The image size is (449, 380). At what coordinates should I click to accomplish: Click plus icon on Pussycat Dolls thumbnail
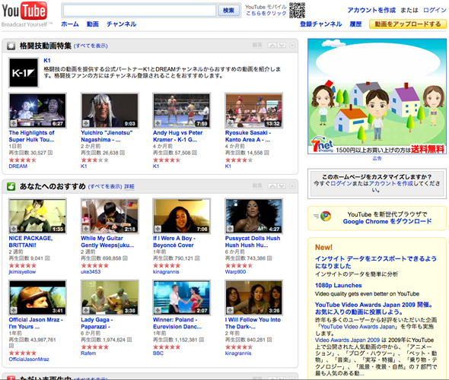pyautogui.click(x=230, y=229)
